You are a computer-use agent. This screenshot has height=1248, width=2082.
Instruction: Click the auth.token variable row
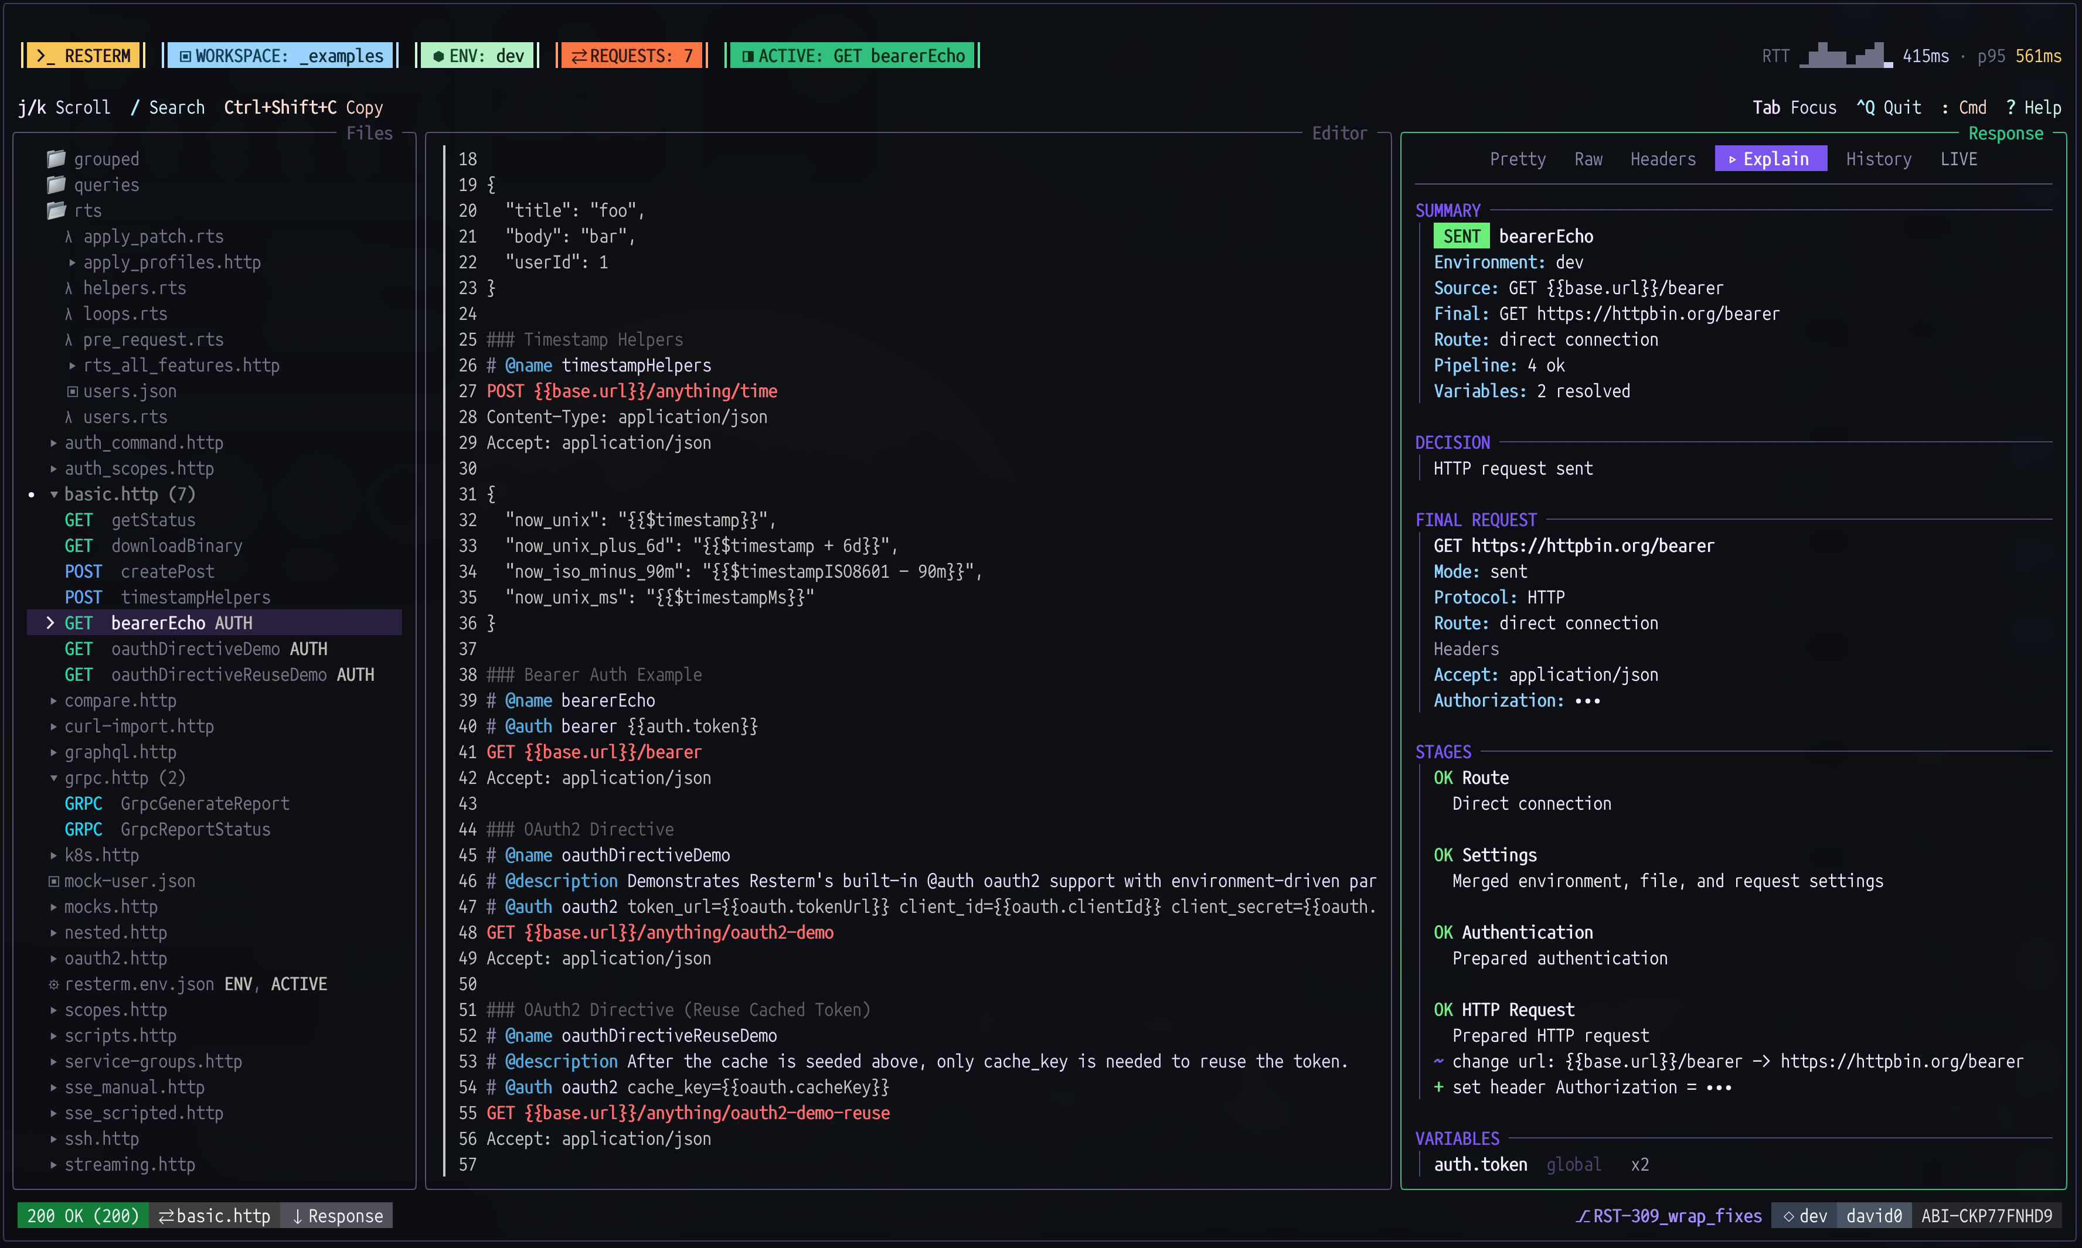pyautogui.click(x=1541, y=1165)
